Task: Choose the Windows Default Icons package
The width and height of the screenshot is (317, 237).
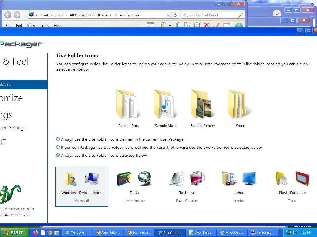Action: (82, 187)
